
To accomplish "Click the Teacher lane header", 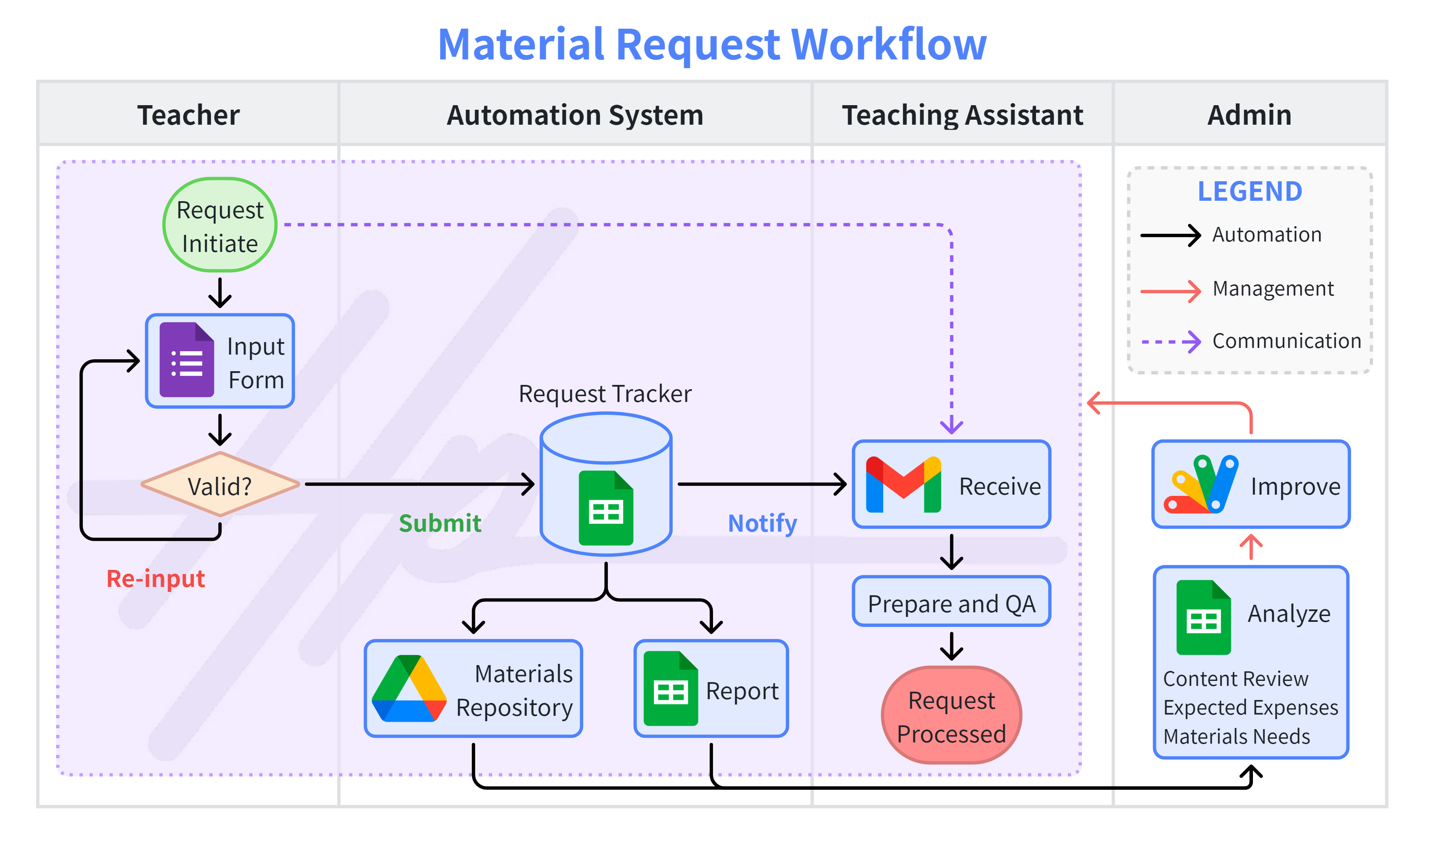I will click(189, 115).
